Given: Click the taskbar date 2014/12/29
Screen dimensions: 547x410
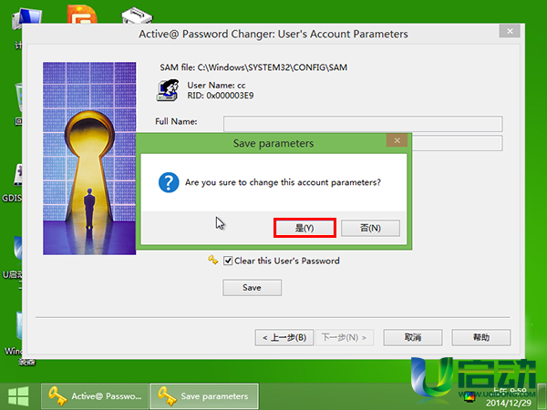Looking at the screenshot, I should 509,403.
